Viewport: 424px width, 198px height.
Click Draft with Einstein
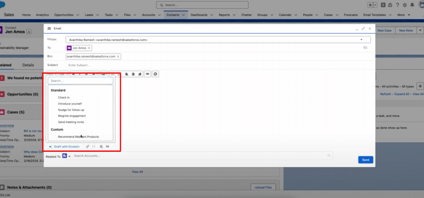[x=64, y=146]
